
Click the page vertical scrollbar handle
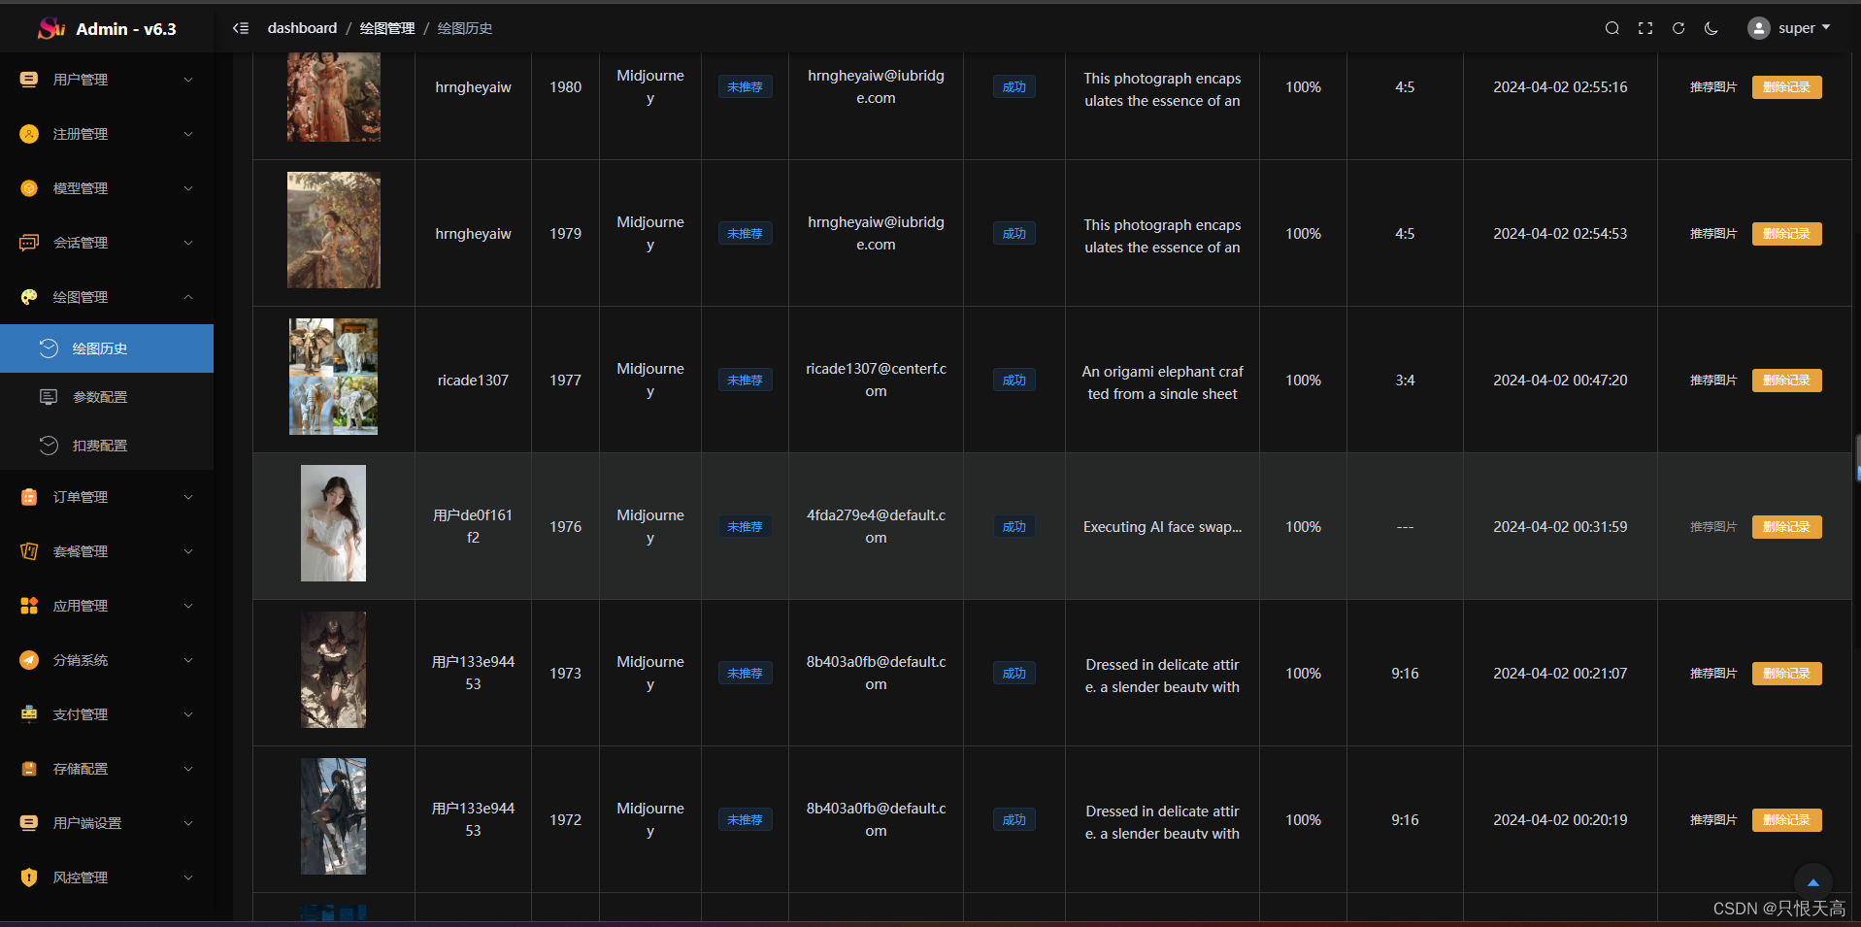pyautogui.click(x=1857, y=459)
